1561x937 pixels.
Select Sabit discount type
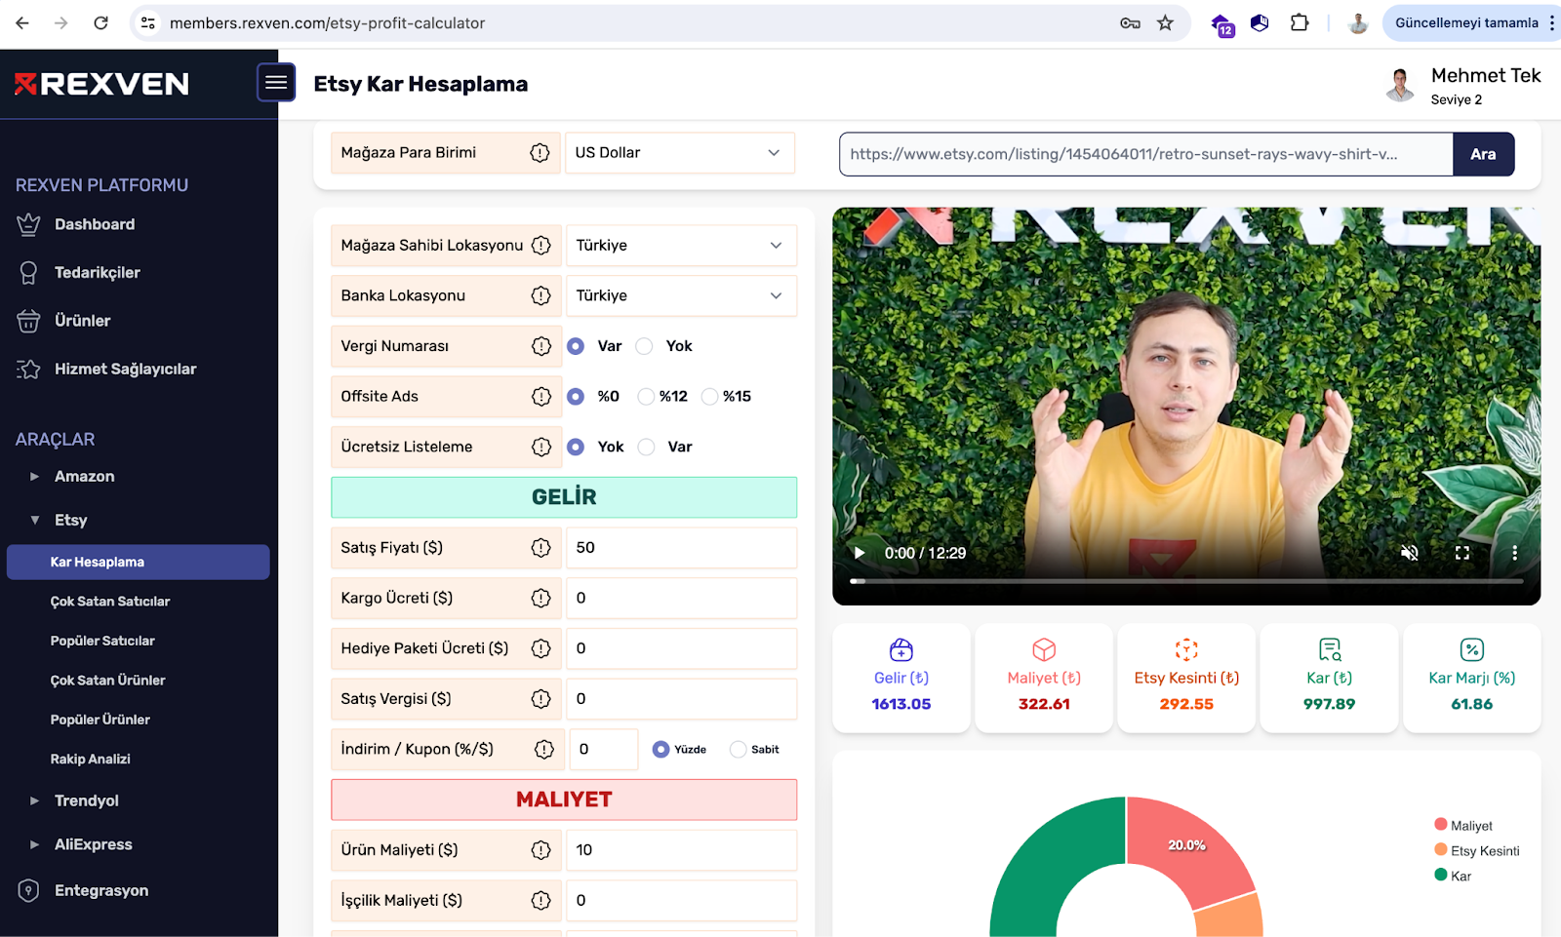[x=738, y=750]
